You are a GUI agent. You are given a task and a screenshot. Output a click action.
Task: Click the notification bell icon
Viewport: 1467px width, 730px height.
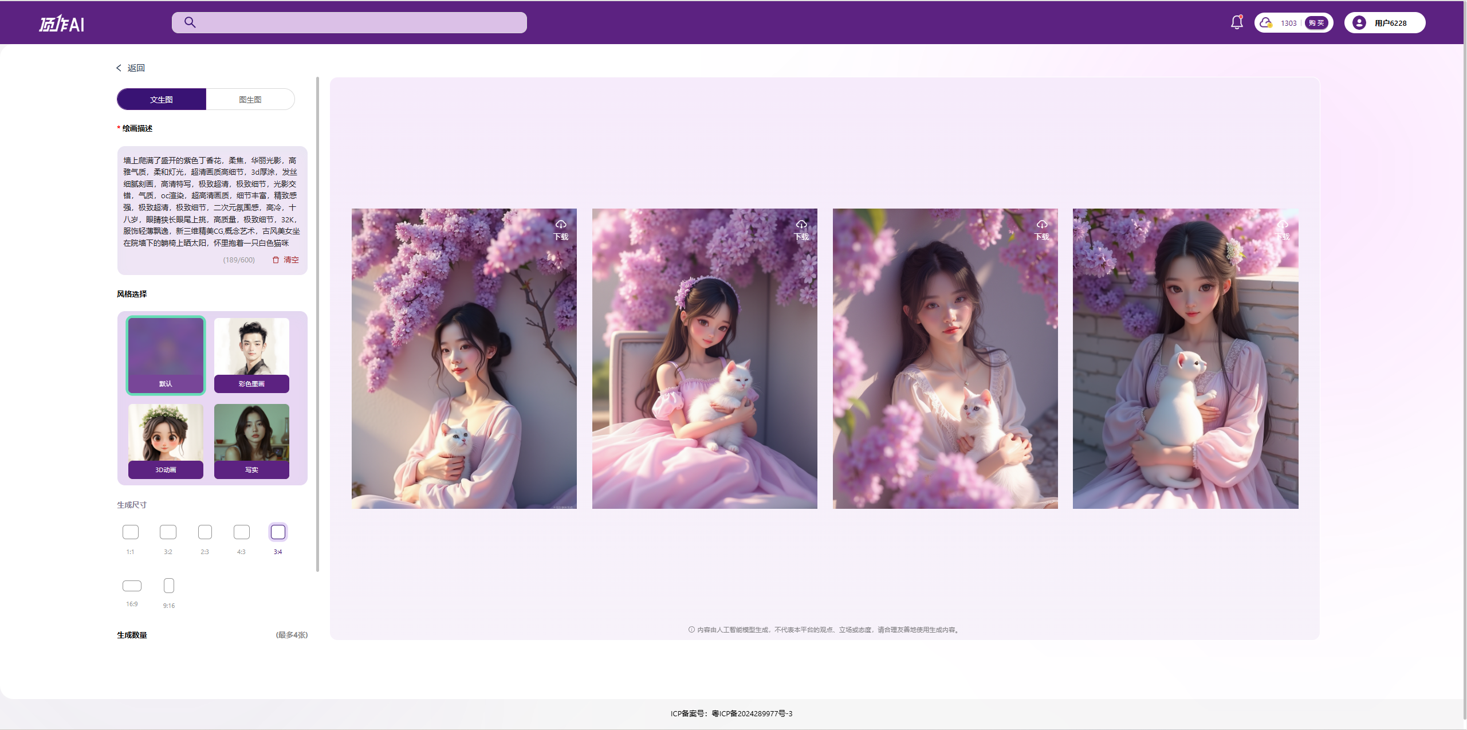(x=1237, y=22)
